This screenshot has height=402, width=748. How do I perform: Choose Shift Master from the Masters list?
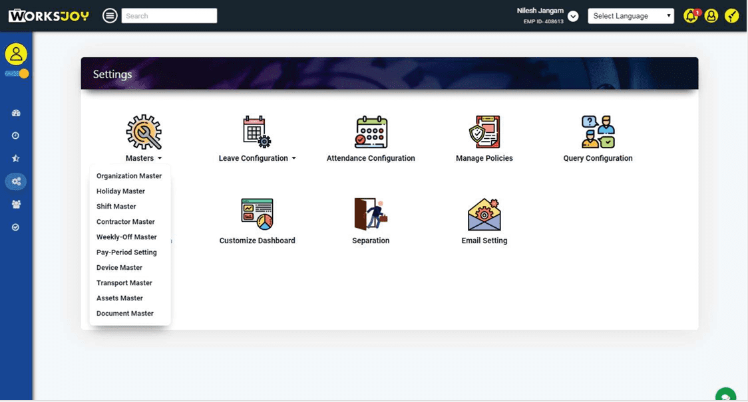pos(116,206)
